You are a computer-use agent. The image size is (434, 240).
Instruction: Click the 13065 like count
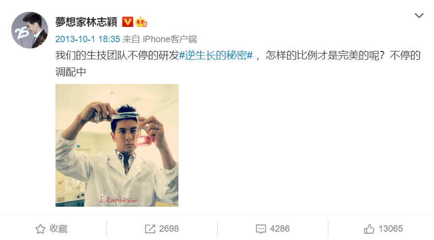tap(391, 229)
